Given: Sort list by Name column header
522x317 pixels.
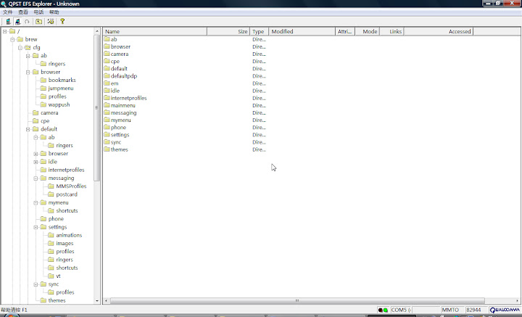Looking at the screenshot, I should tap(155, 31).
